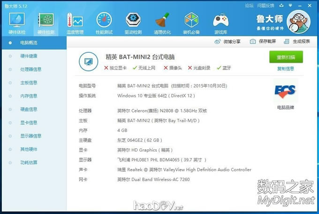Click the 驱动检测 driver detection icon
319x214 pixels.
click(x=133, y=21)
